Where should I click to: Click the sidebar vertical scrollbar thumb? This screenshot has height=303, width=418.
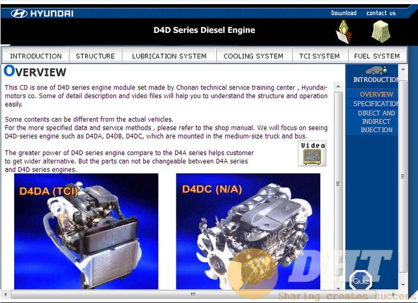pyautogui.click(x=403, y=176)
